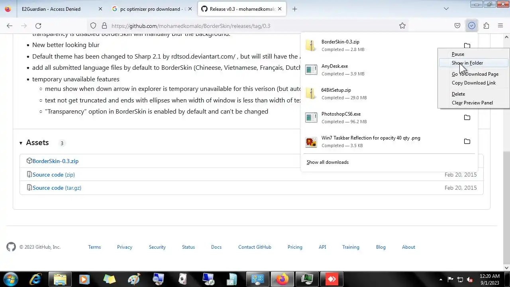Collapse the Assets section
Image resolution: width=510 pixels, height=287 pixels.
(34, 143)
